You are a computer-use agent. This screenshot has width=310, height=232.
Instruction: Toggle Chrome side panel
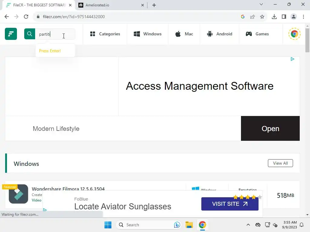tap(284, 17)
